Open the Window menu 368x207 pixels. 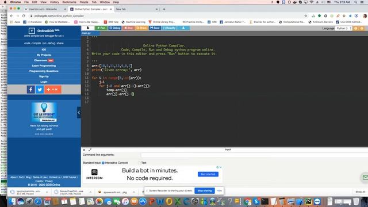105,2
